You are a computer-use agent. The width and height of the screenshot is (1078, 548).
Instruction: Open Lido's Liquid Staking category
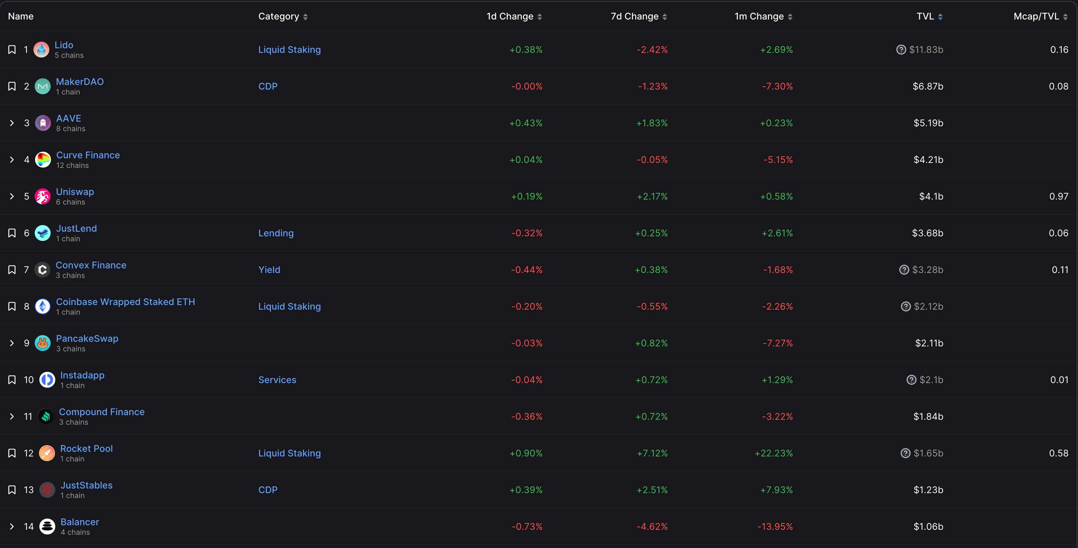(290, 50)
